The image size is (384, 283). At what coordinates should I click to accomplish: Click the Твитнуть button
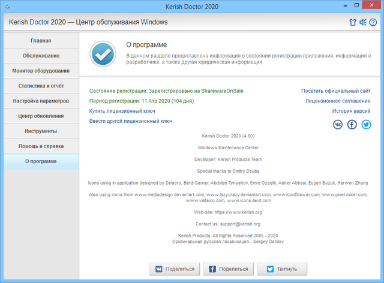point(282,269)
